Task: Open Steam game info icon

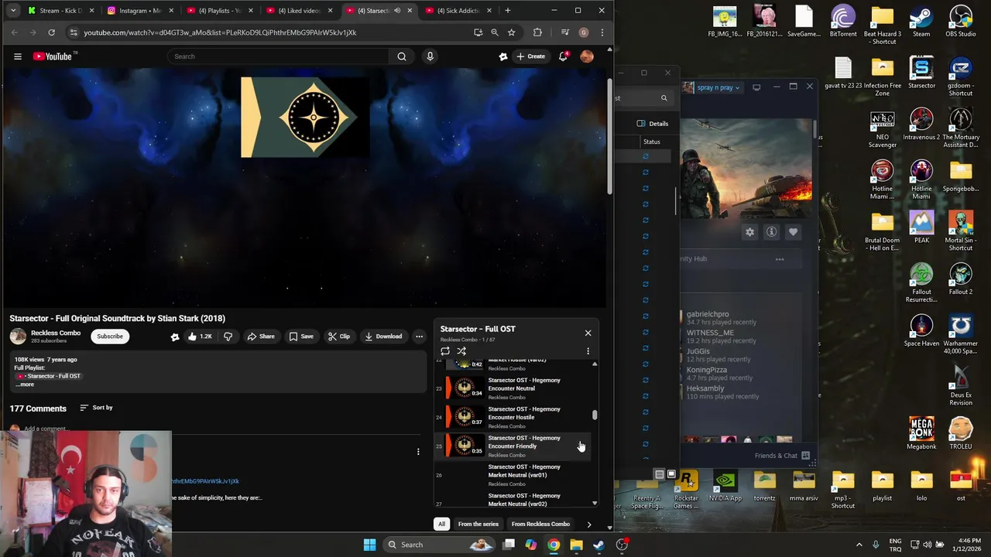Action: pos(771,232)
